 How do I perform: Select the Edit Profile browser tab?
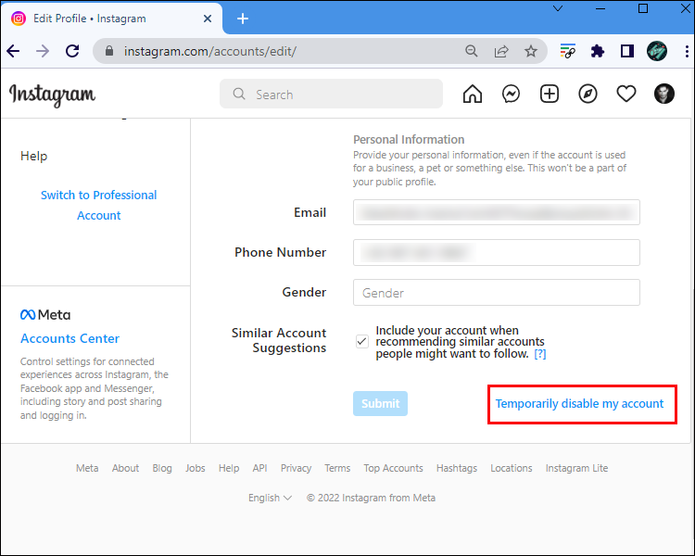[112, 19]
